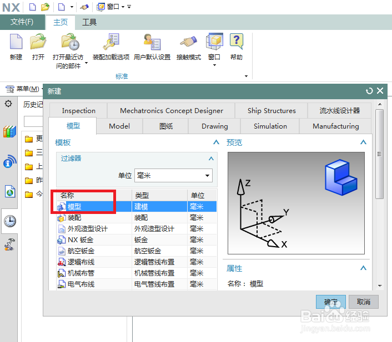Open the 文件(F) menu

point(22,22)
